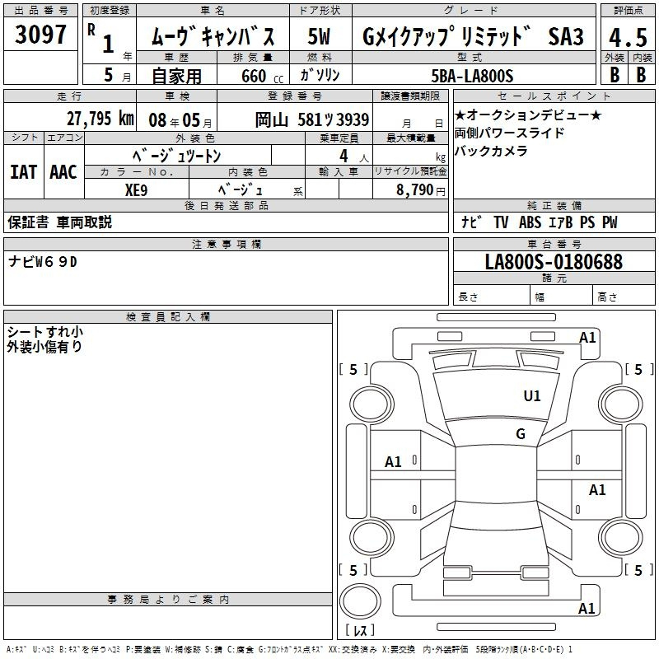Click the 4.5 evaluation score

[x=627, y=37]
